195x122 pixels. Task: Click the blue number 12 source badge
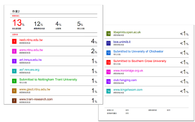108,53
